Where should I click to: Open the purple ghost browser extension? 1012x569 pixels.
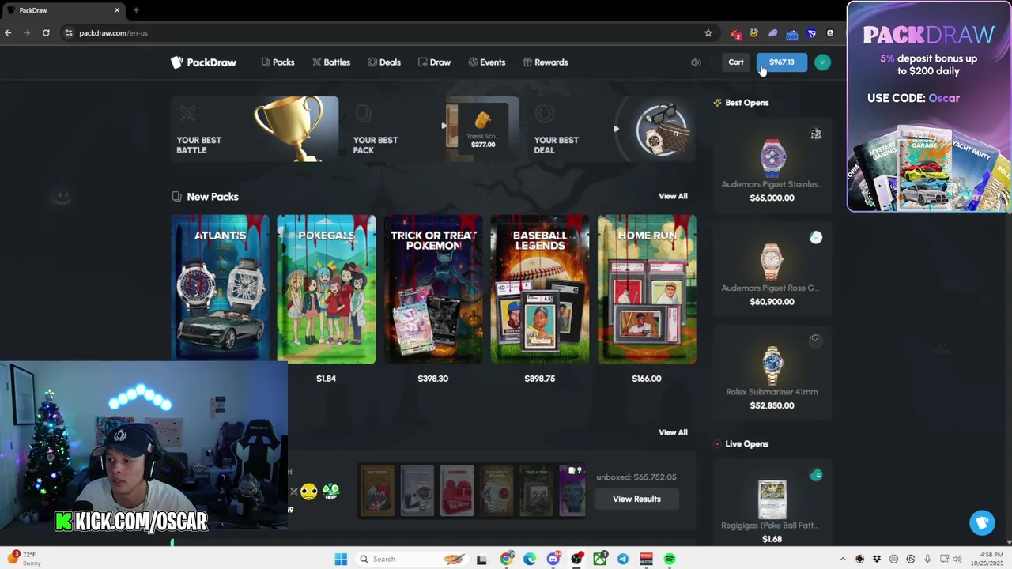[x=773, y=33]
